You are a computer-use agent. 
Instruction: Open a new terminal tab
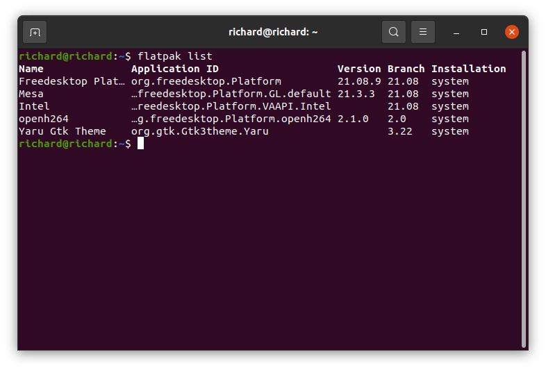click(x=35, y=32)
